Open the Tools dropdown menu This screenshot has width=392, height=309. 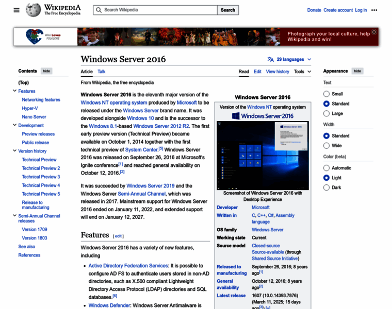[302, 72]
